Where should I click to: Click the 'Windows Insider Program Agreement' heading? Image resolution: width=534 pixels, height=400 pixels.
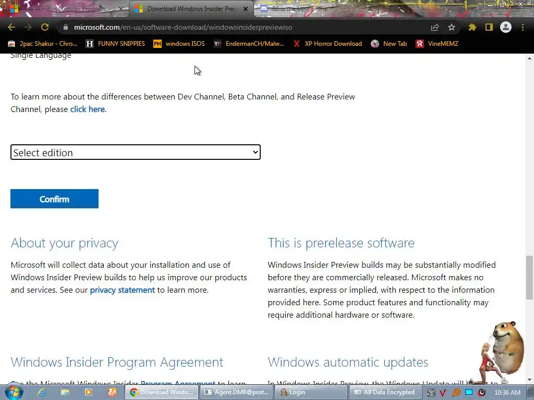(117, 362)
